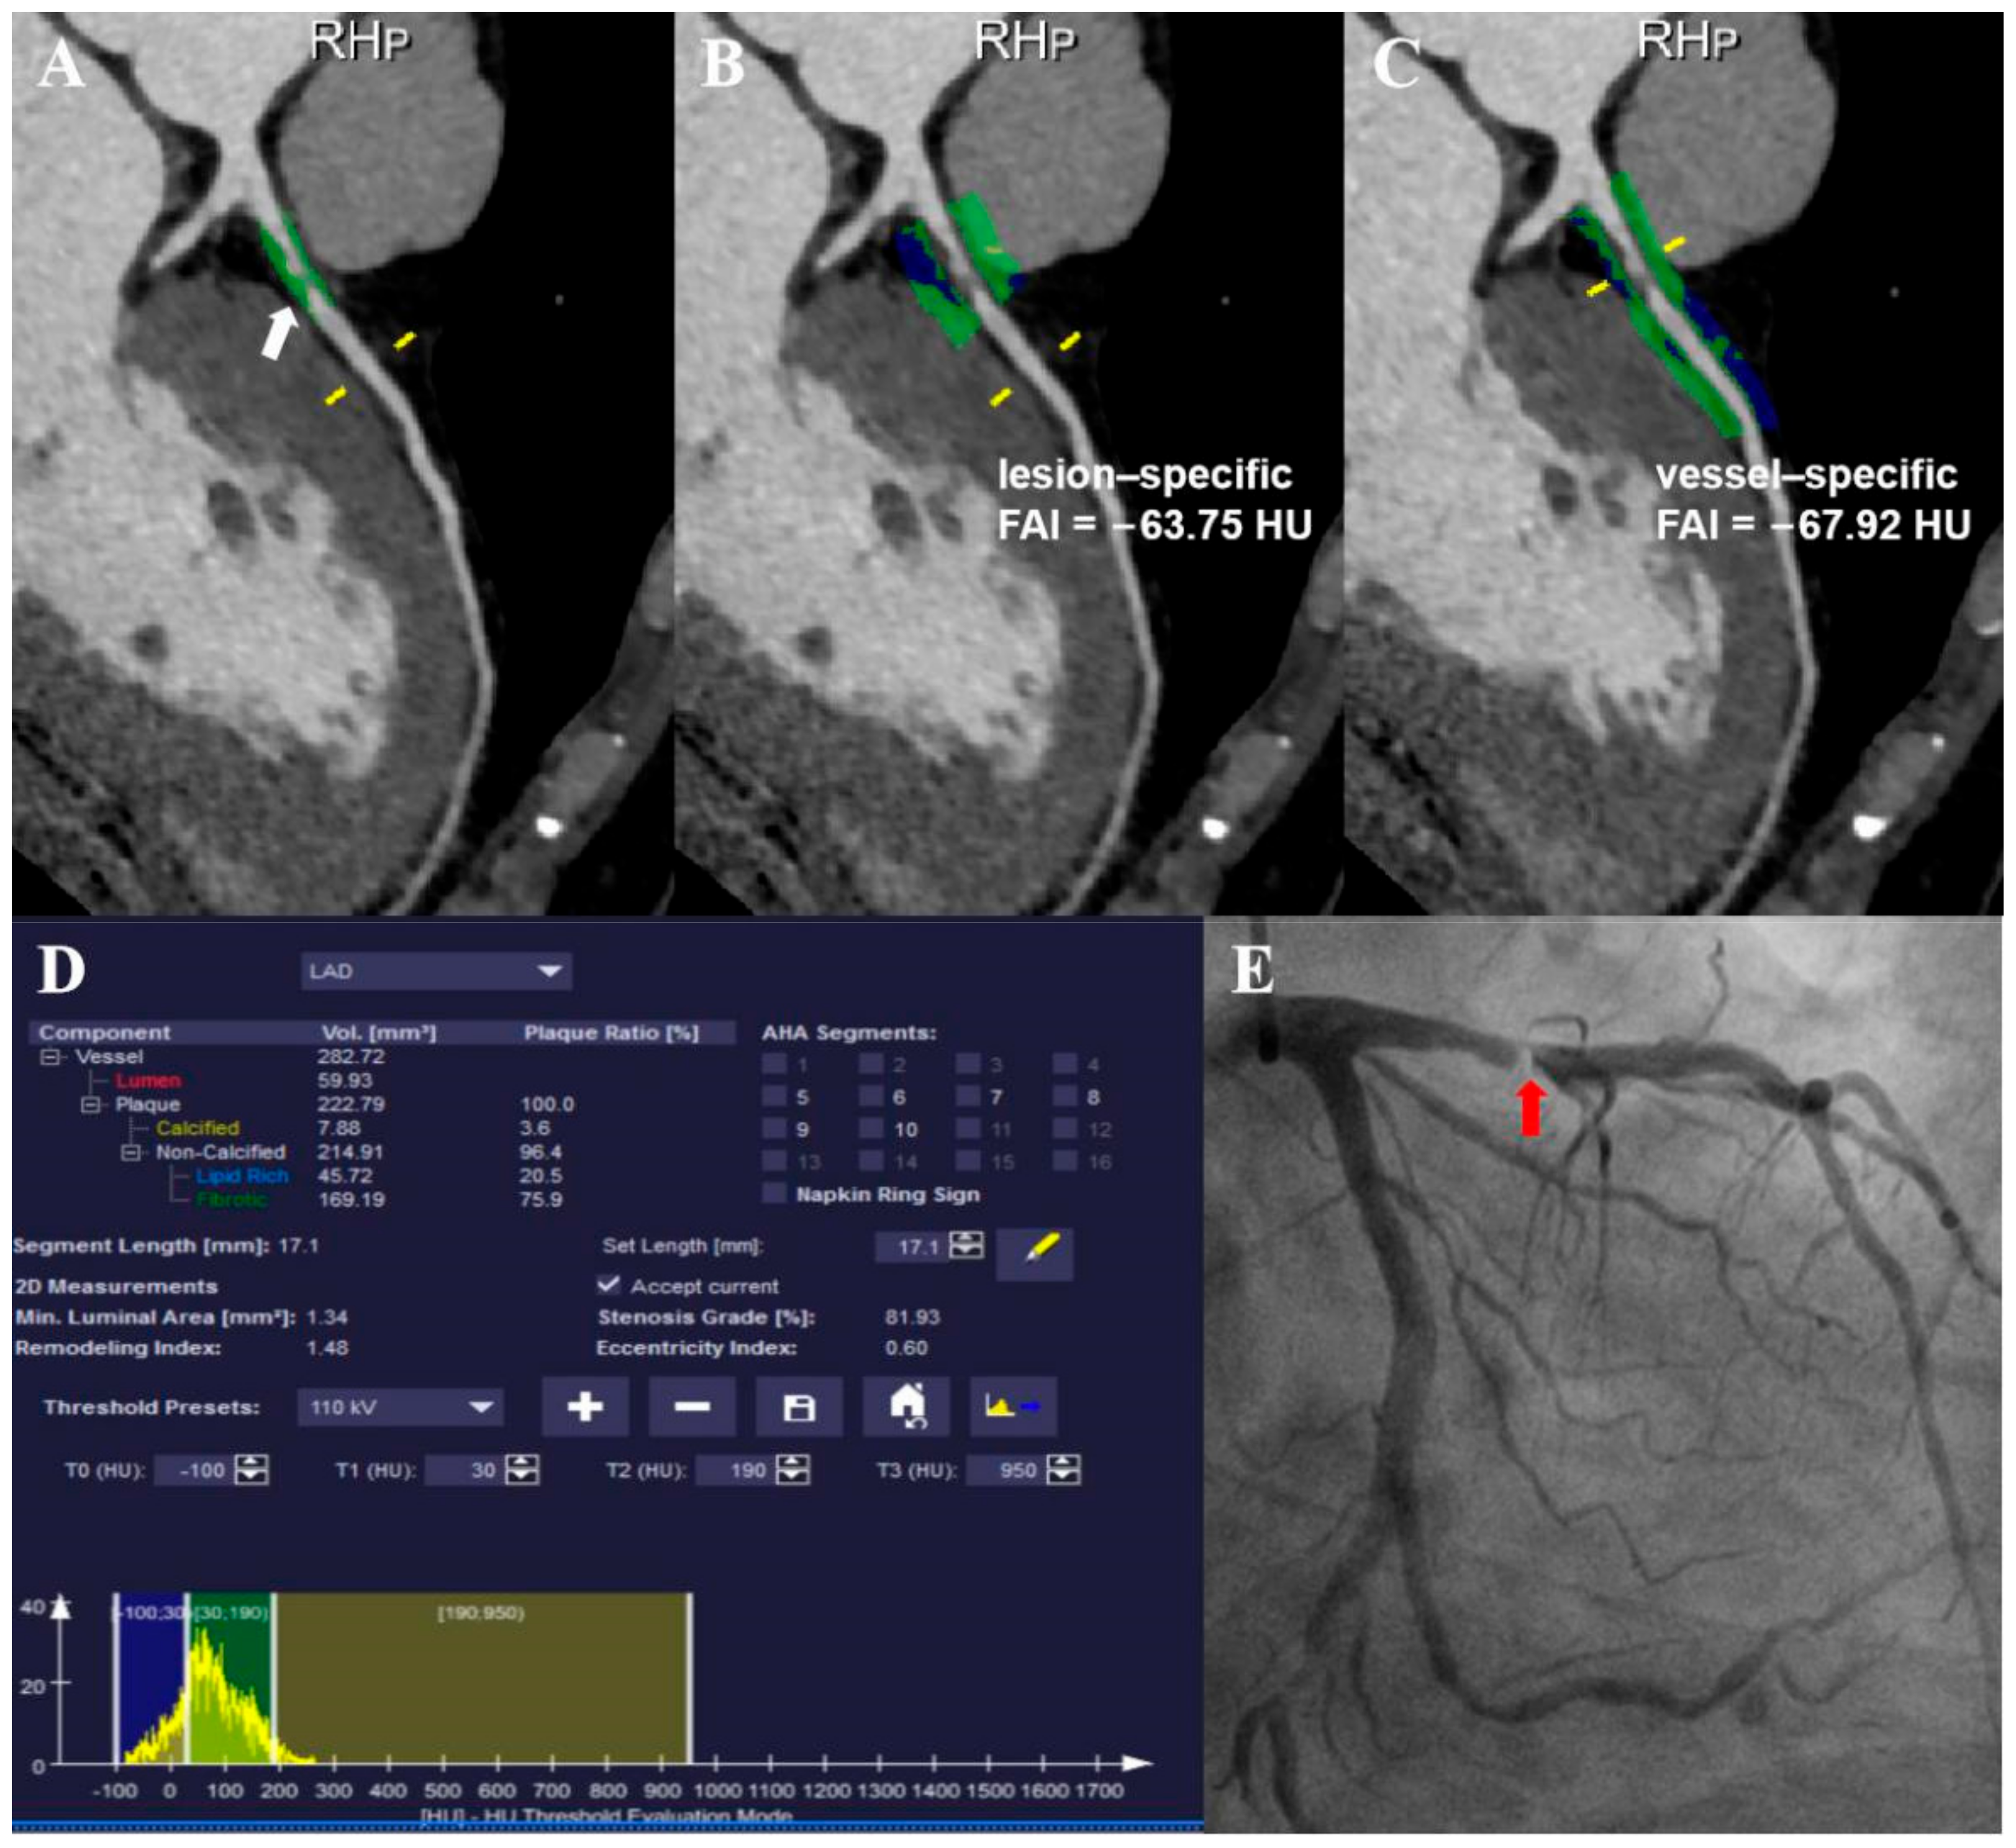2016x1848 pixels.
Task: Enable the Napkin Ring Sign checkbox
Action: click(x=774, y=1193)
